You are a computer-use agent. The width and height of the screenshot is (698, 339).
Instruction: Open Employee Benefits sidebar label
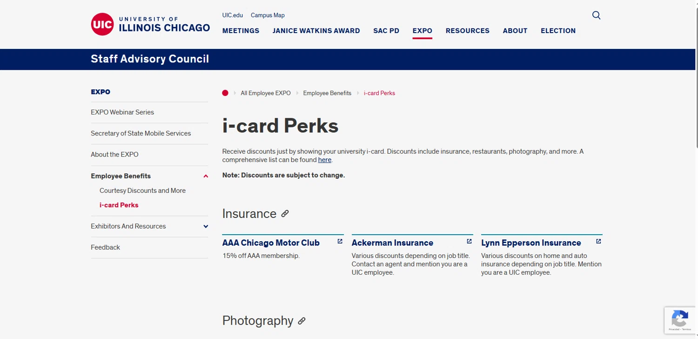[x=121, y=176]
